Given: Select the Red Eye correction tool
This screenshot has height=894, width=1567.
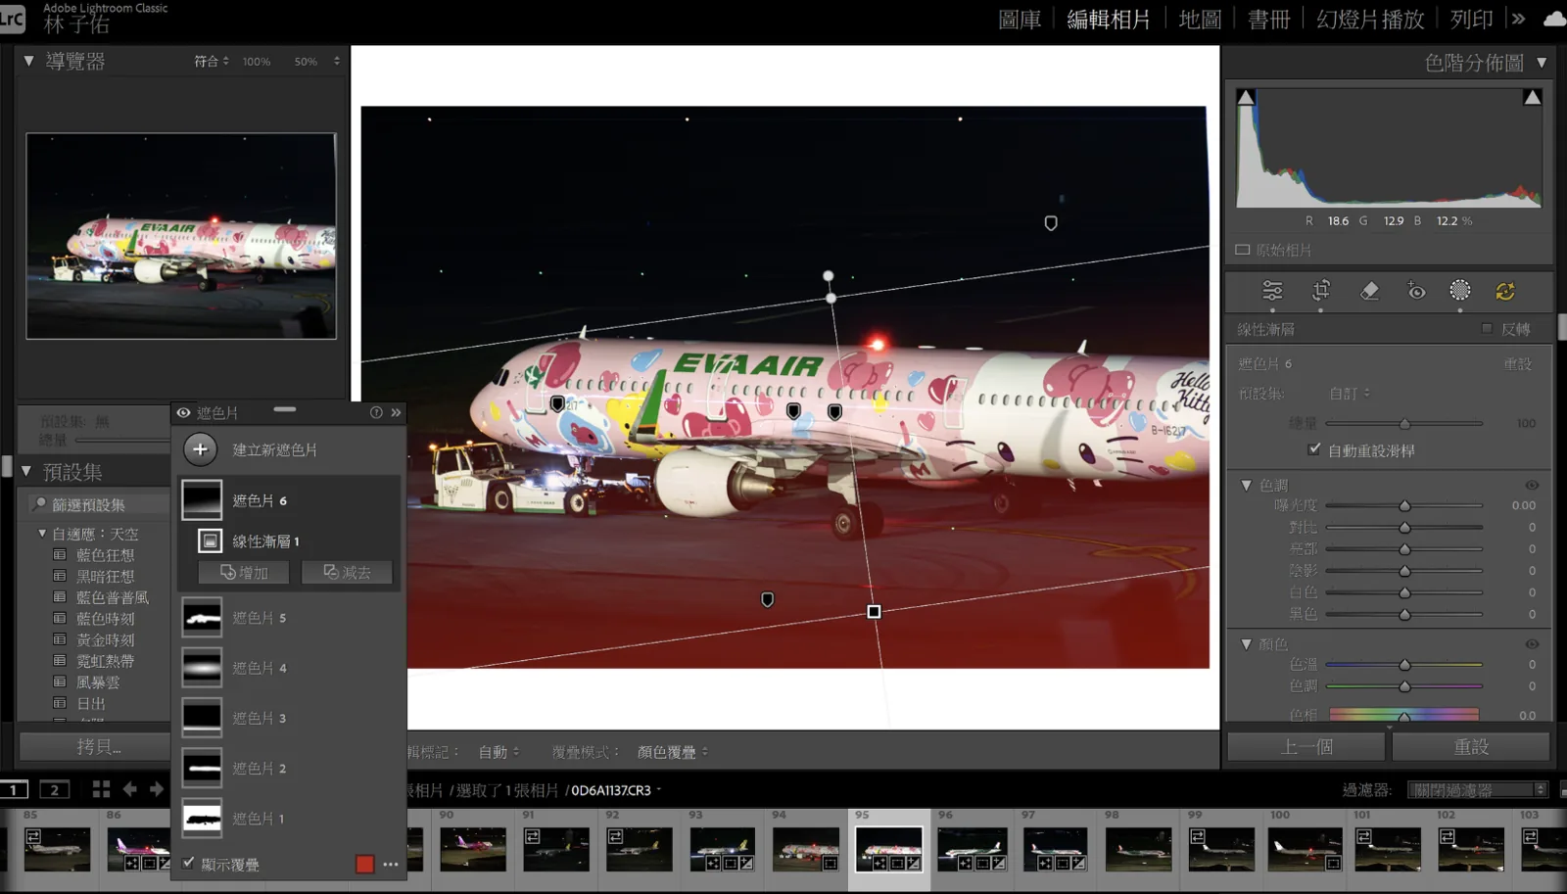Looking at the screenshot, I should (x=1416, y=291).
